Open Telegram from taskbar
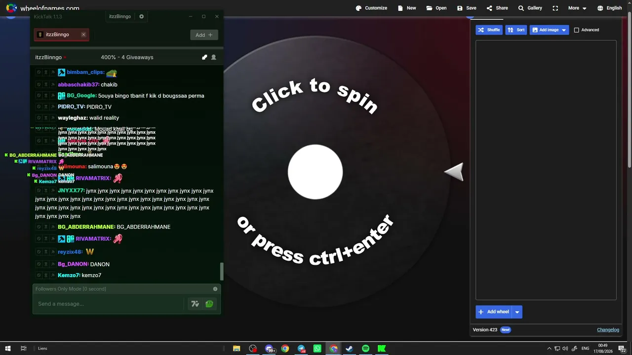Viewport: 632px width, 355px height. pyautogui.click(x=301, y=349)
